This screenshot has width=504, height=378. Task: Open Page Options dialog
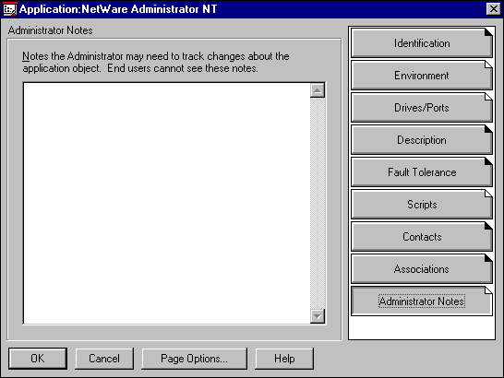[194, 359]
